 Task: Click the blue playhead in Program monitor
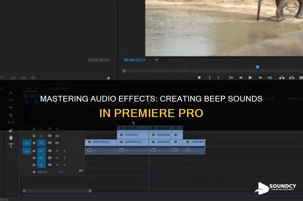[x=258, y=67]
